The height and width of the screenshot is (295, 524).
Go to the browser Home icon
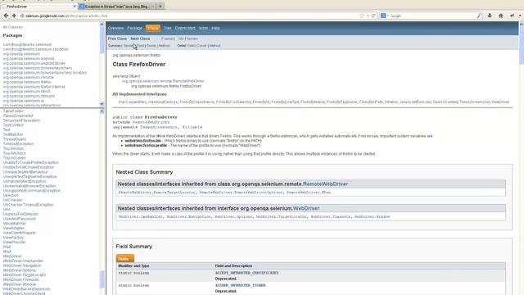point(500,16)
